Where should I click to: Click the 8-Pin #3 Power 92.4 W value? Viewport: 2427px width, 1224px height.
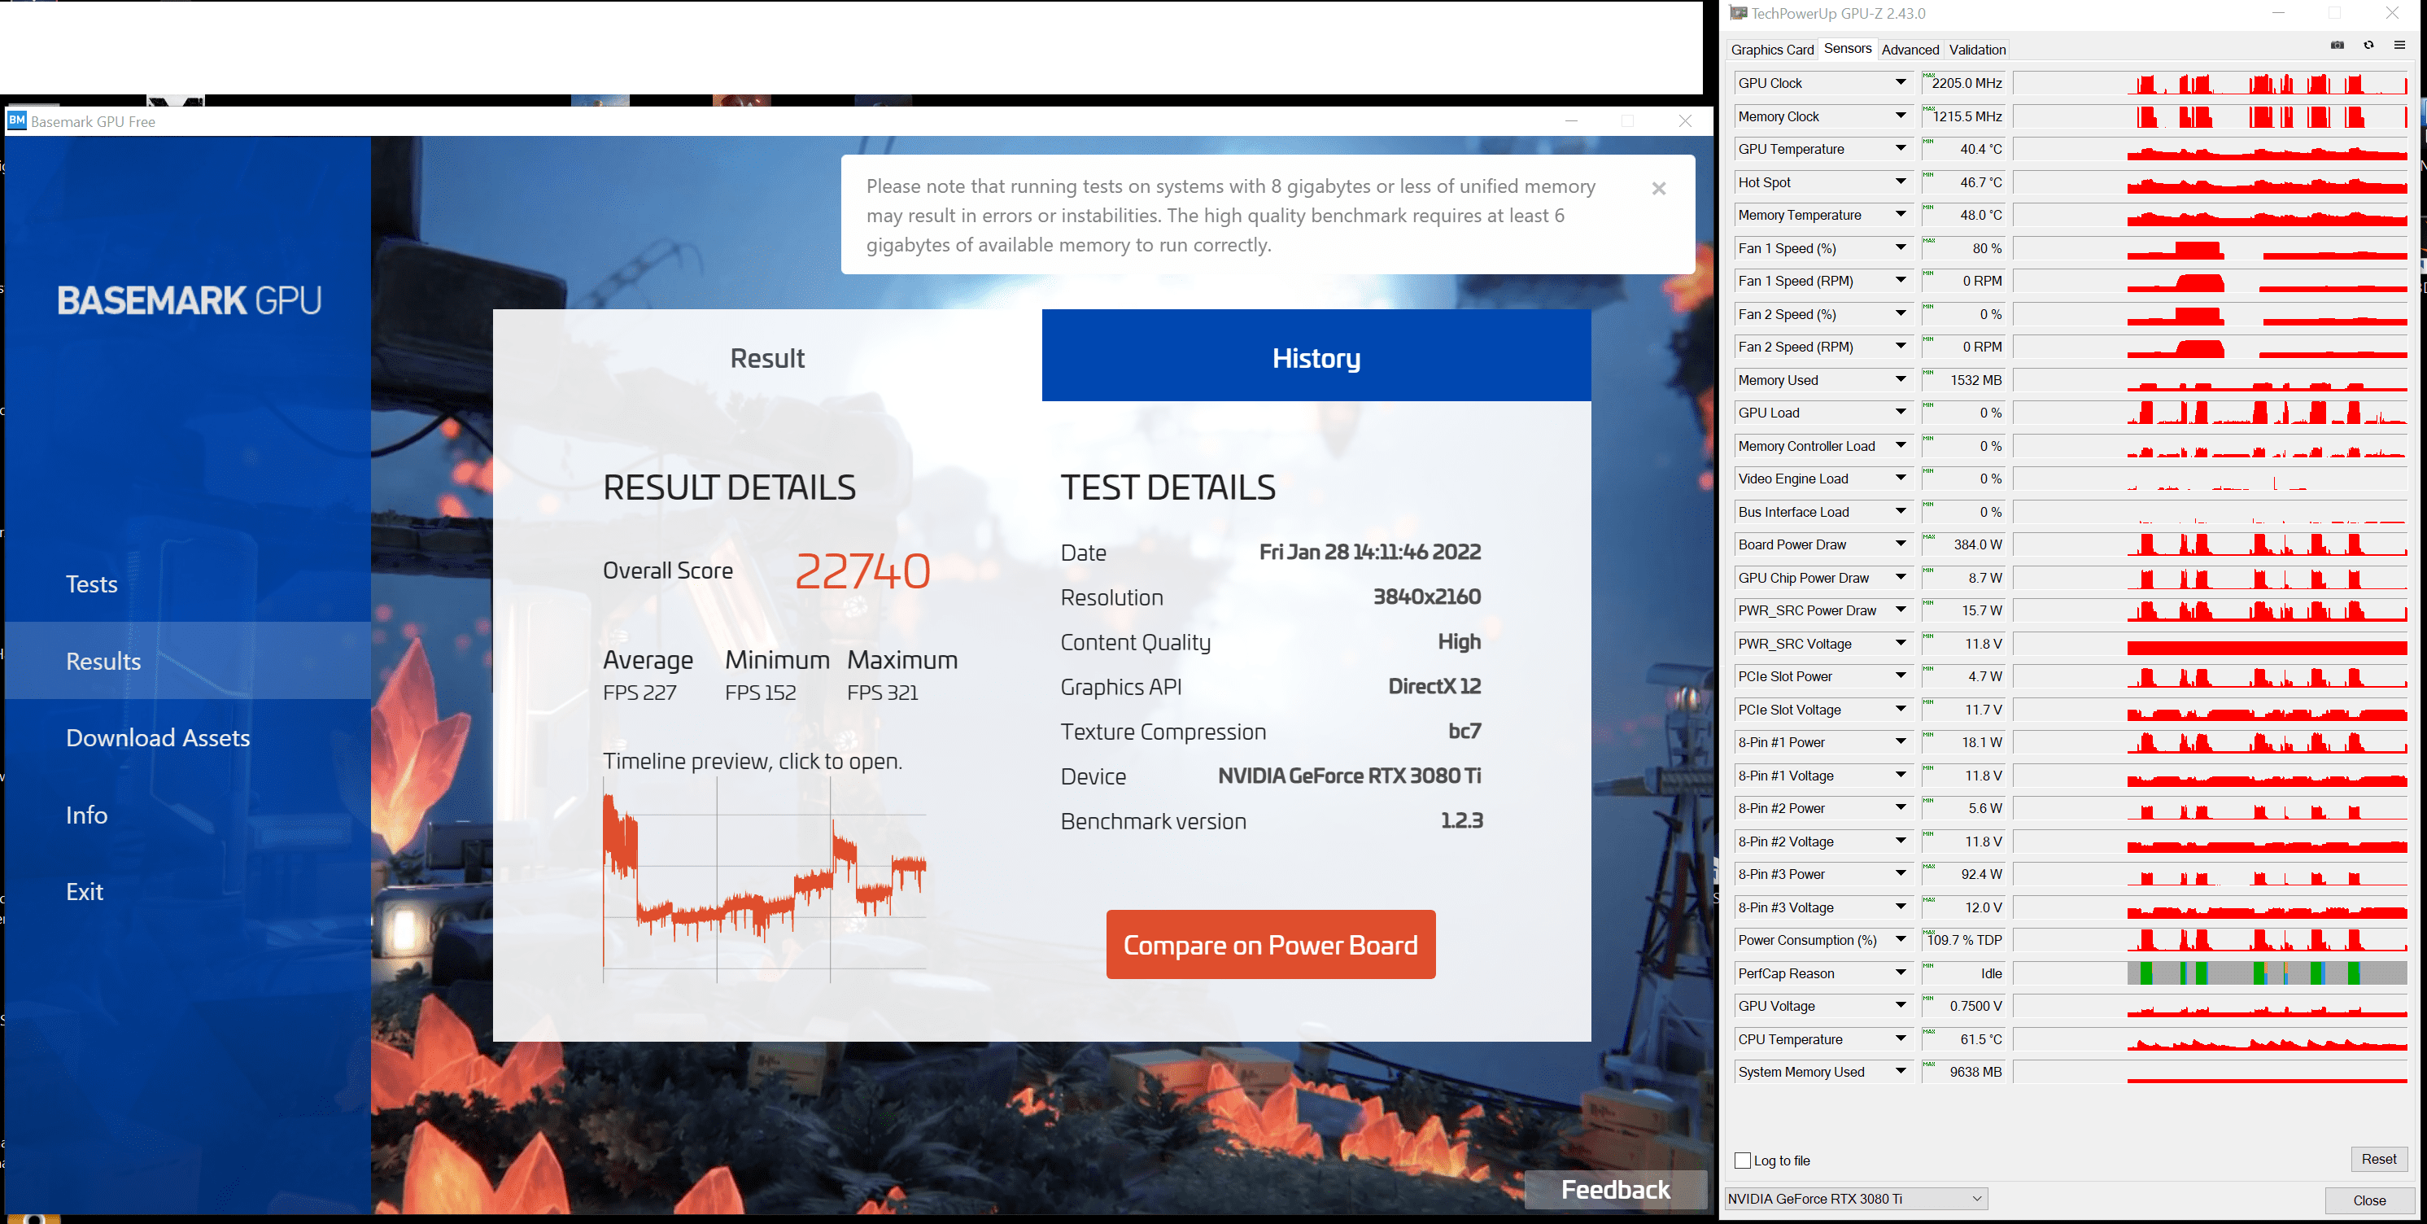pos(1966,874)
